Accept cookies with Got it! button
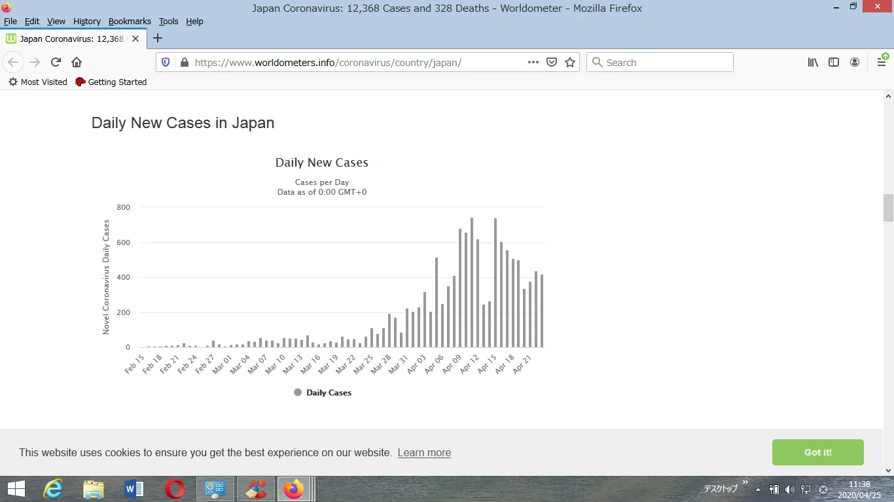 point(818,452)
